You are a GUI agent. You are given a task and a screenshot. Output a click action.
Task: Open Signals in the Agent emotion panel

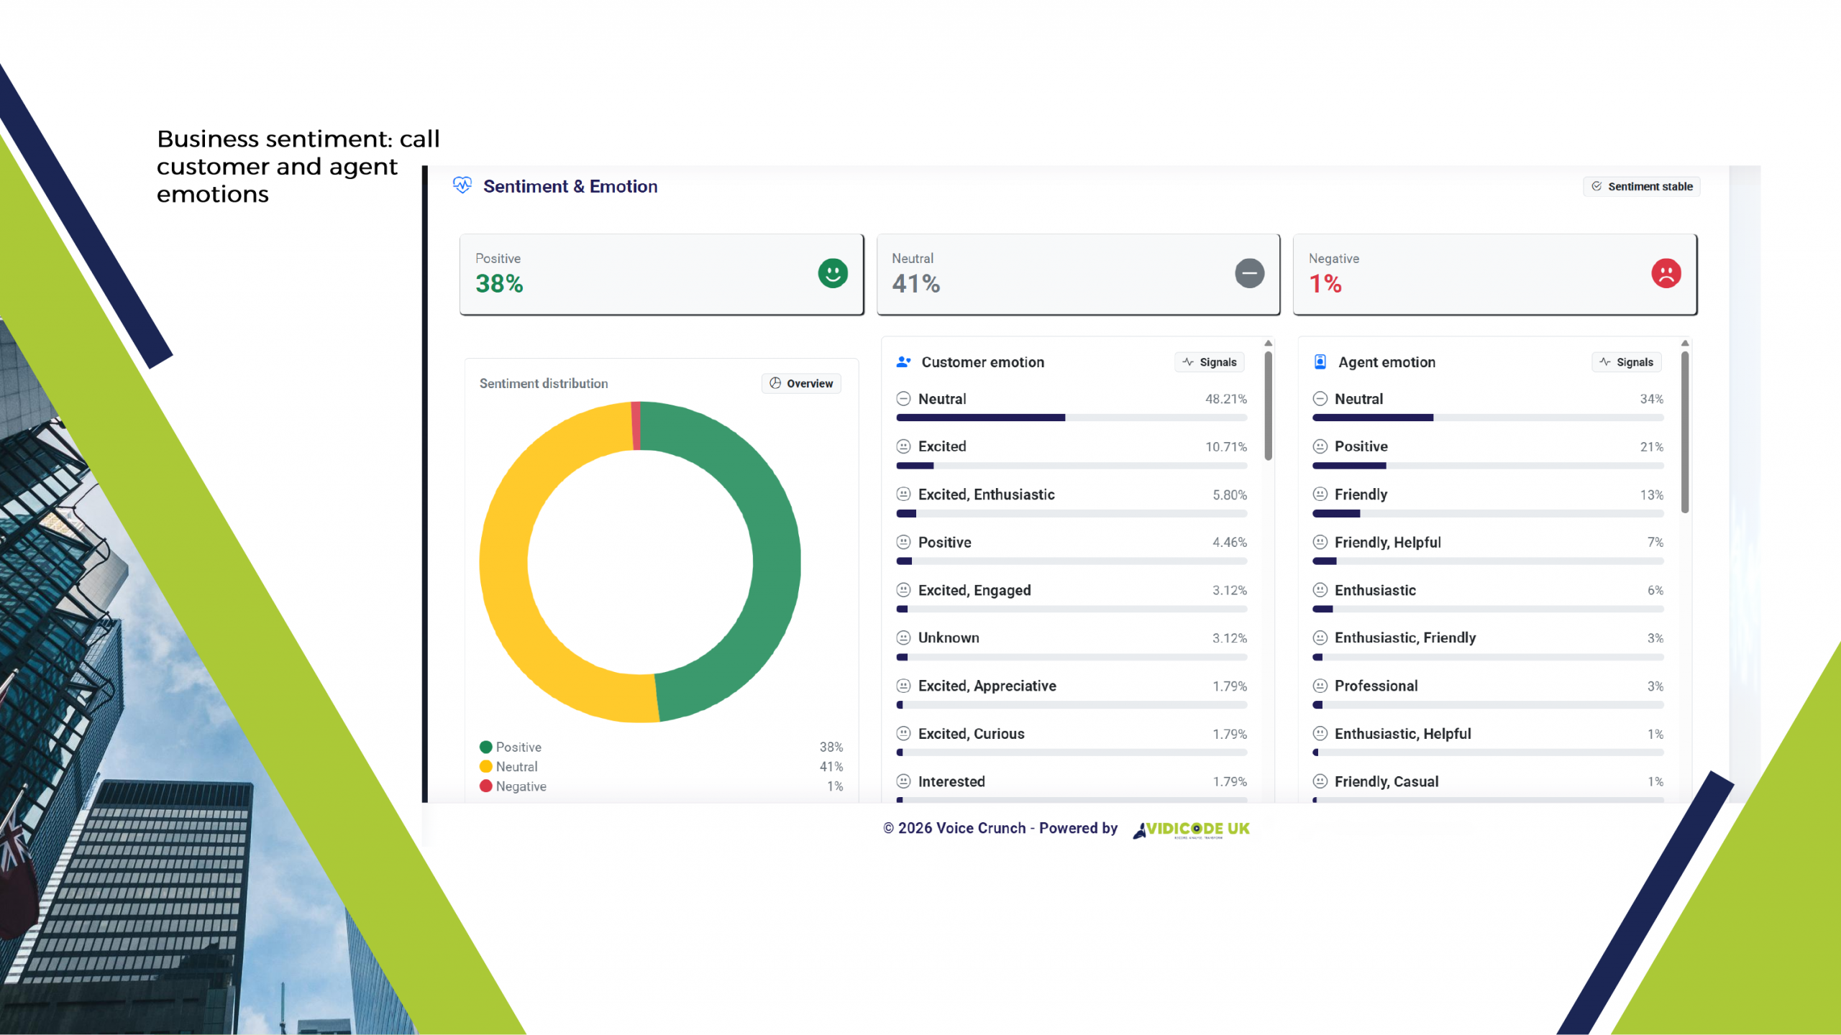click(1626, 362)
